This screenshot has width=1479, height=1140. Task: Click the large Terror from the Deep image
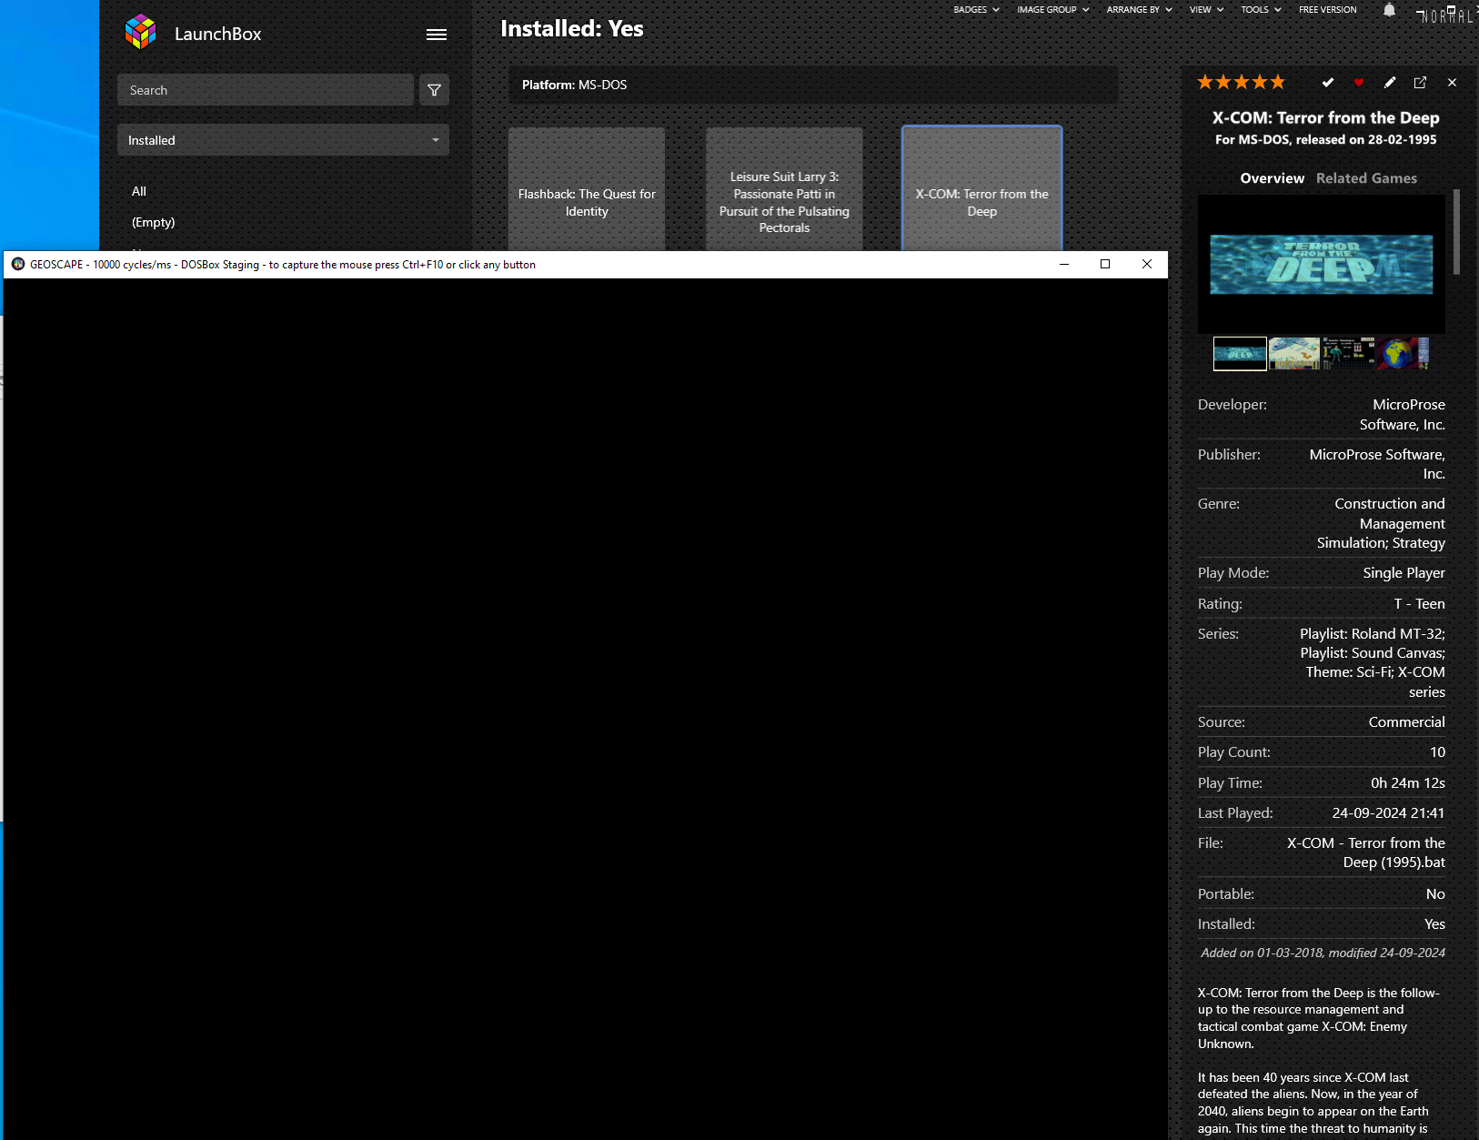(1321, 264)
